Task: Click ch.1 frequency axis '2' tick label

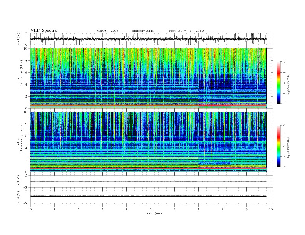Action: click(x=27, y=96)
